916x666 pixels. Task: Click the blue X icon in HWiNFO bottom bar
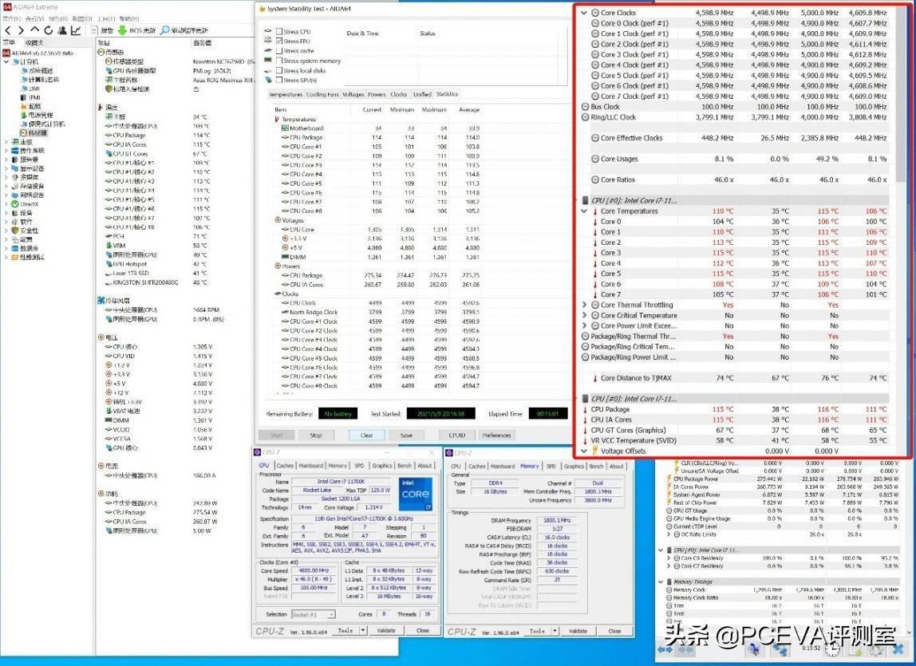[x=898, y=648]
